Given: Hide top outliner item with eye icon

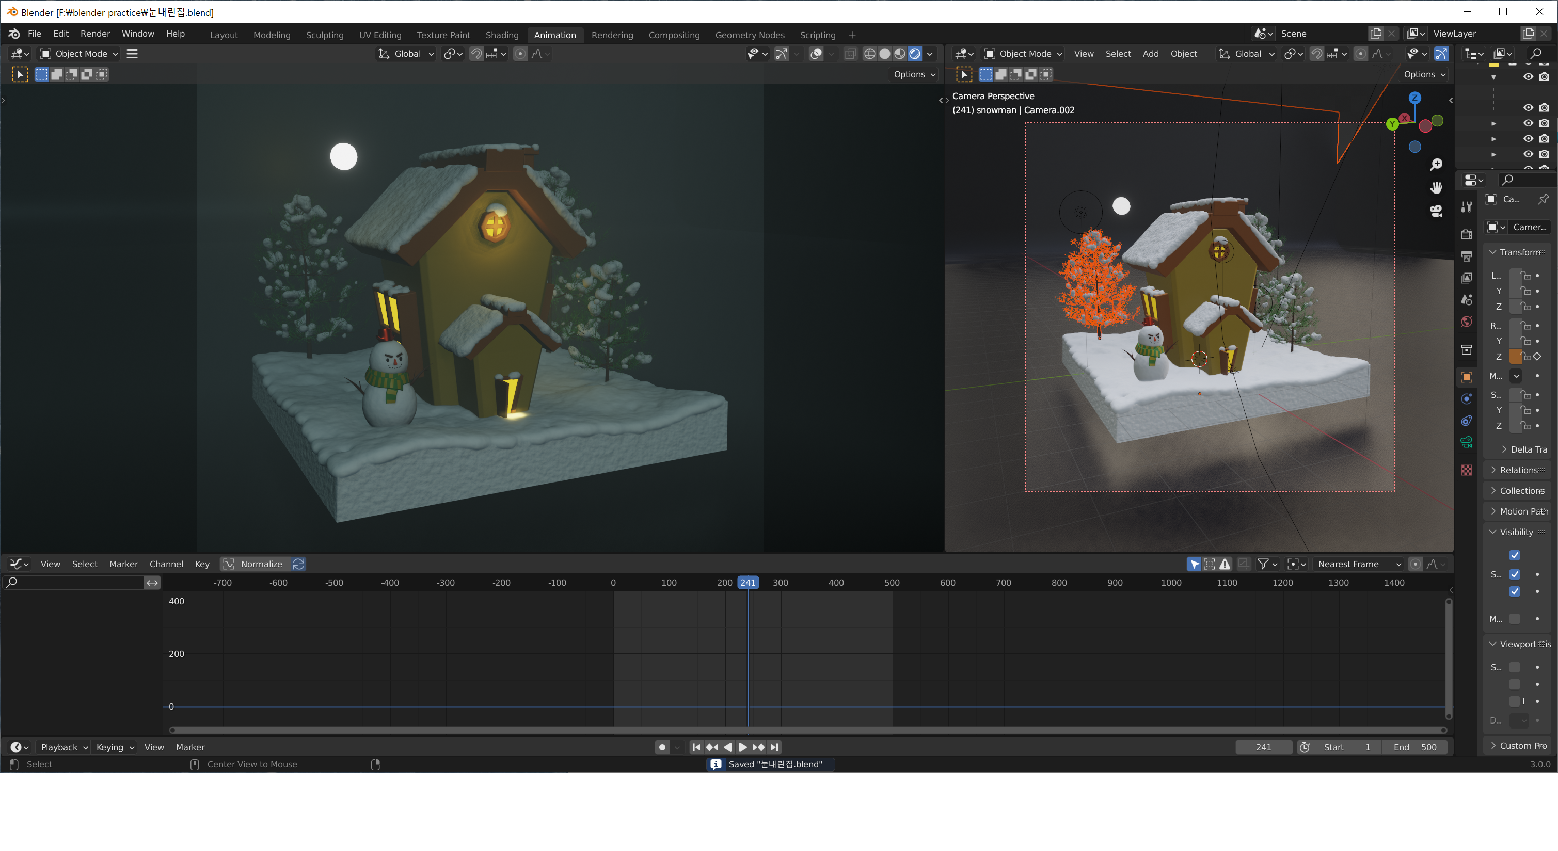Looking at the screenshot, I should click(1528, 77).
